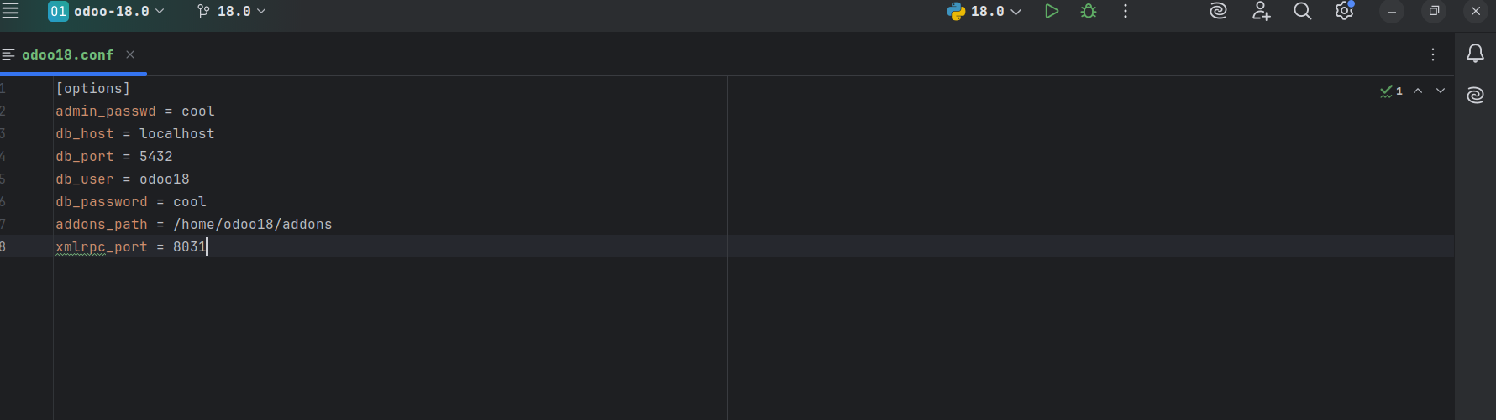Expand the odoo-18.0 project dropdown
This screenshot has width=1496, height=420.
coord(107,11)
